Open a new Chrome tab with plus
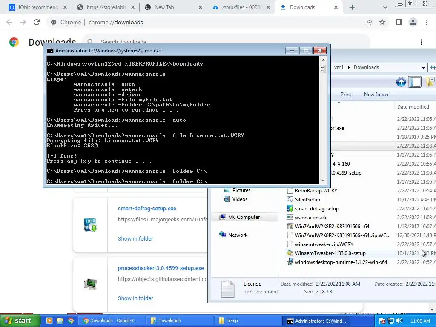 (352, 7)
